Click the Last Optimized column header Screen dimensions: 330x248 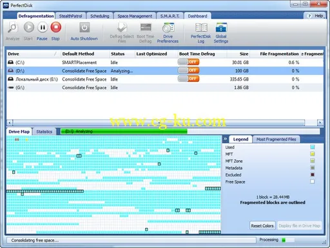[157, 54]
